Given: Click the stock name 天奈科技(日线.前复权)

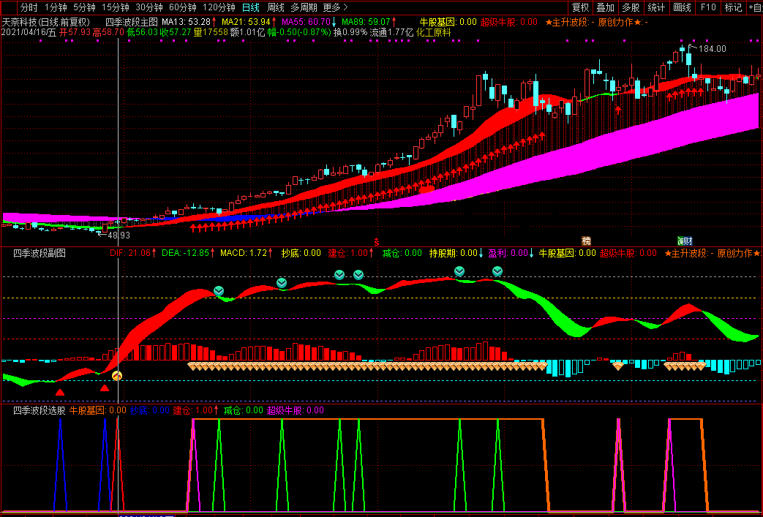Looking at the screenshot, I should tap(46, 22).
